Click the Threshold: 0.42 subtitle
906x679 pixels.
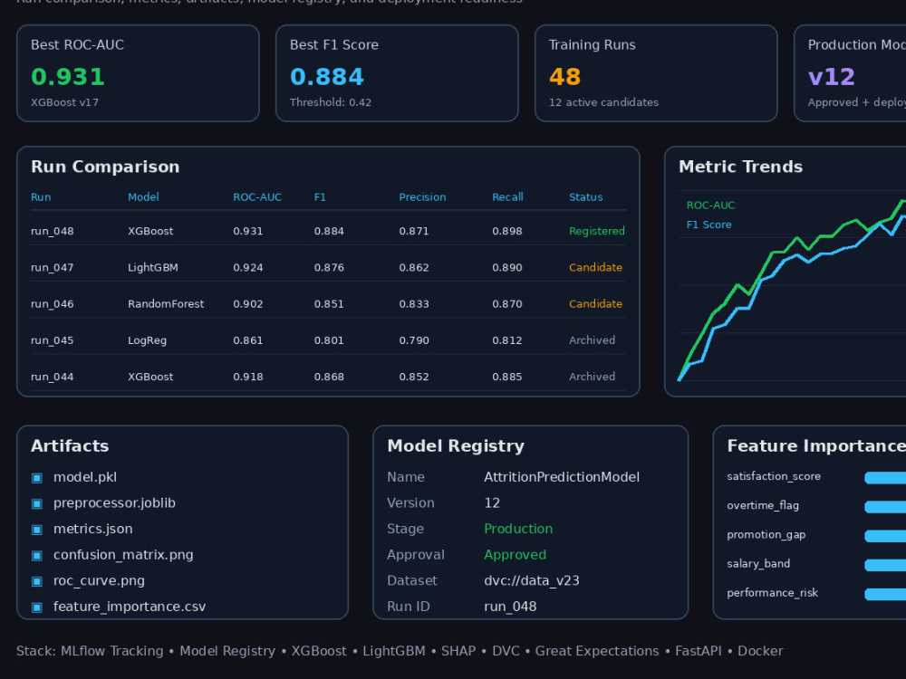click(x=331, y=102)
